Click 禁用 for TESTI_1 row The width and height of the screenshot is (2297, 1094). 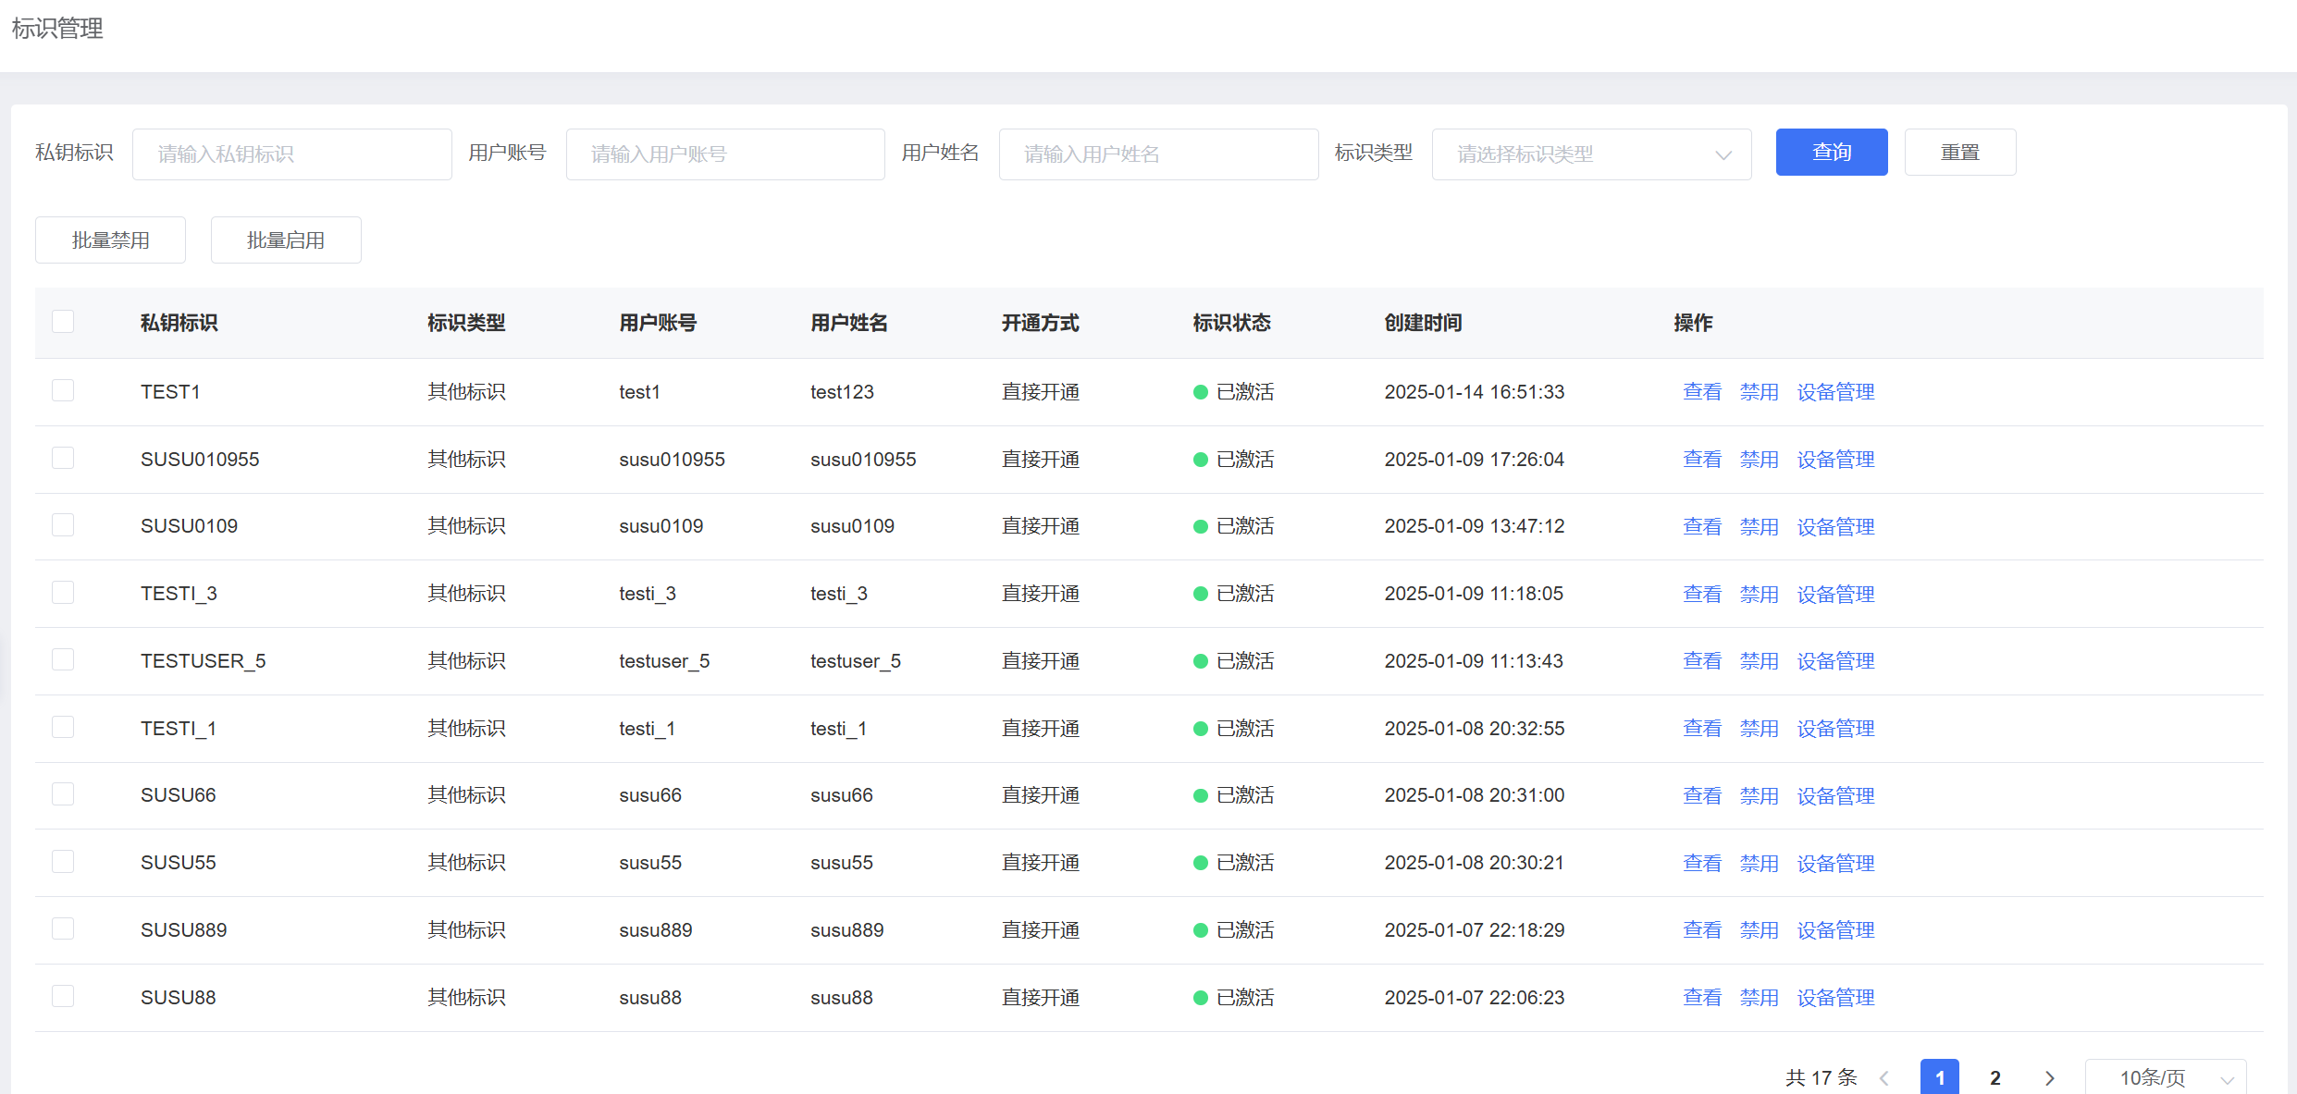1760,729
